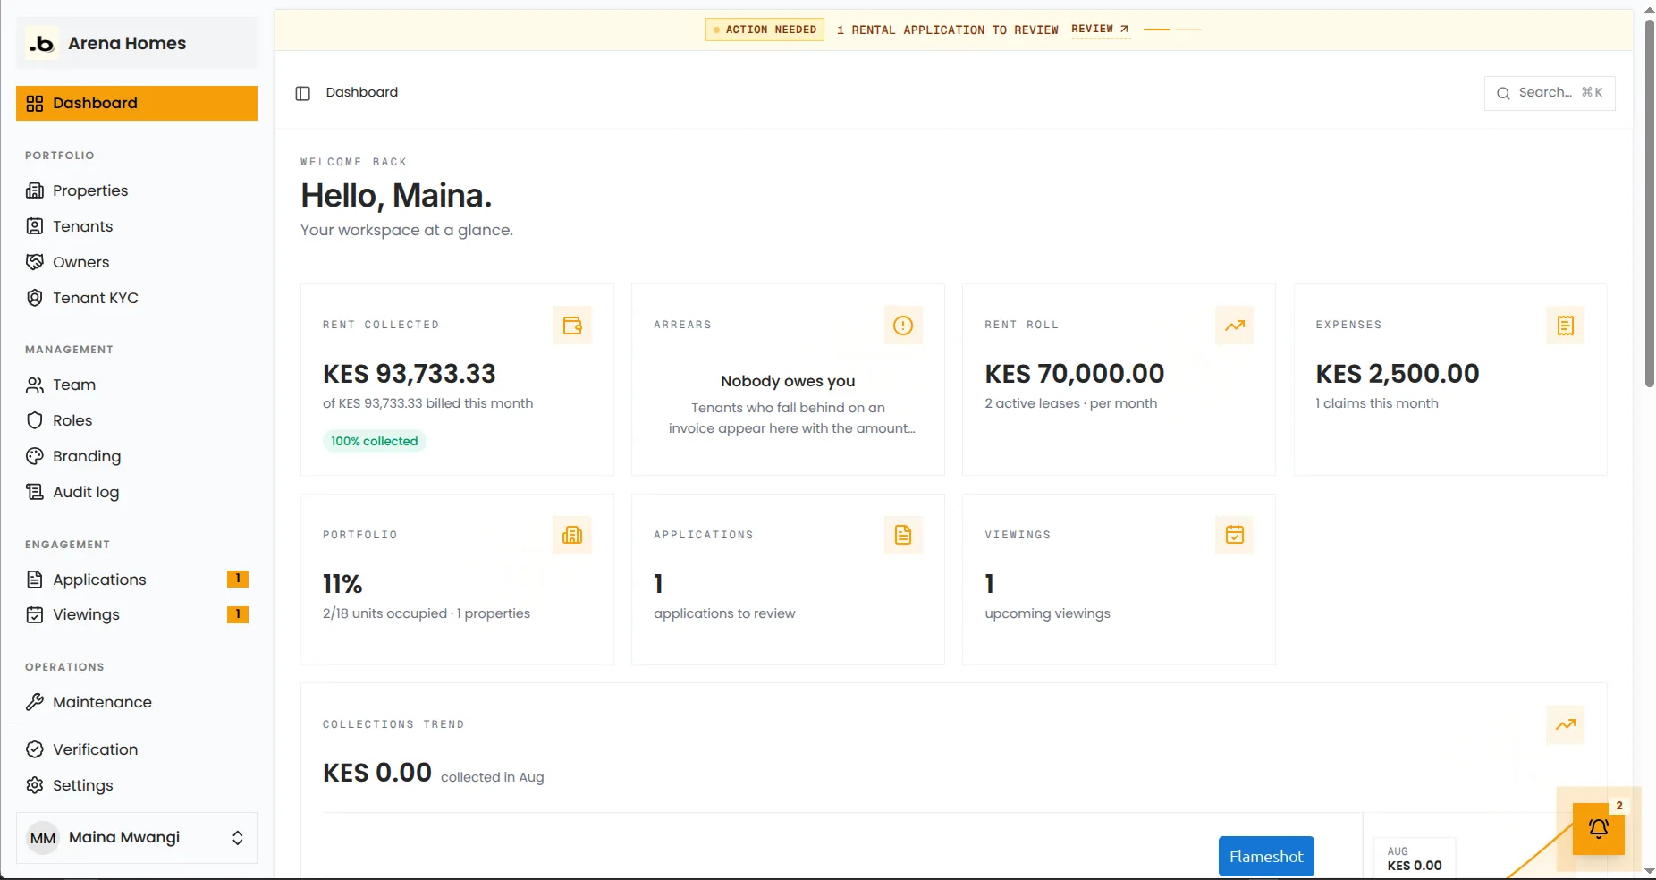Viewport: 1656px width, 880px height.
Task: Click the Flameshot button
Action: point(1266,857)
